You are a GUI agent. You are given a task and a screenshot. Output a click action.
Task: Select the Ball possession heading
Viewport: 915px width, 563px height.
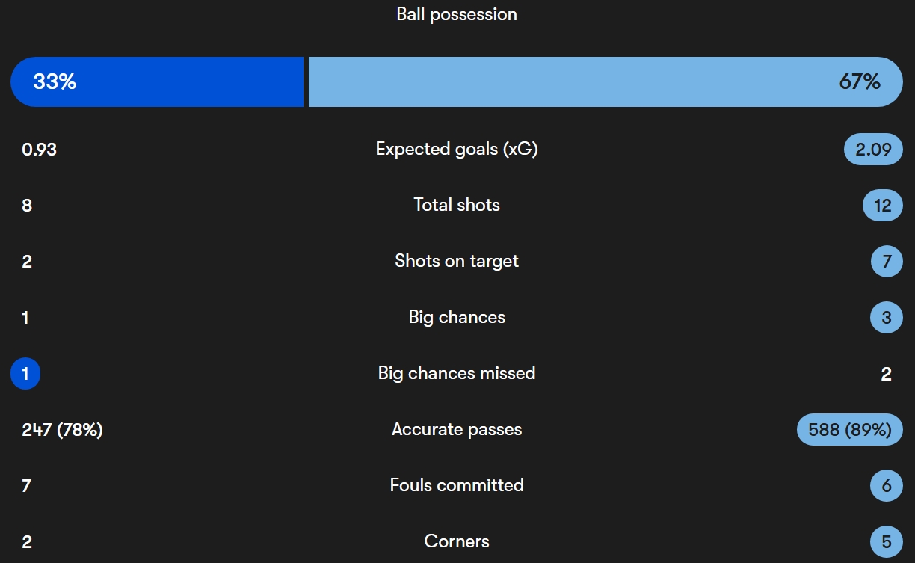tap(457, 14)
